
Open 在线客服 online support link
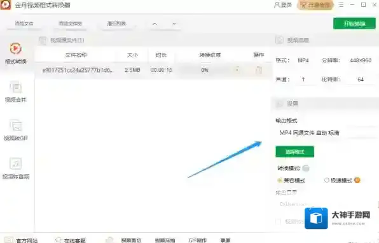[x=74, y=240]
